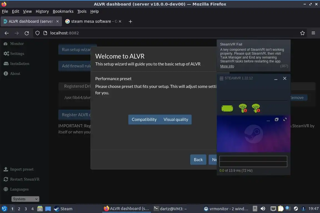Click the Run setup wizard button
Viewport: 320px width, 213px height.
pyautogui.click(x=75, y=50)
